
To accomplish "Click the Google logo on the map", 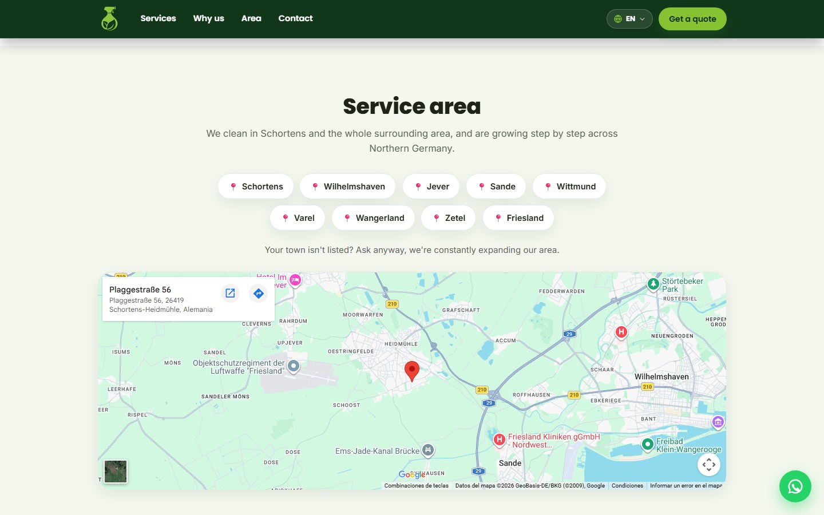I will pyautogui.click(x=412, y=474).
